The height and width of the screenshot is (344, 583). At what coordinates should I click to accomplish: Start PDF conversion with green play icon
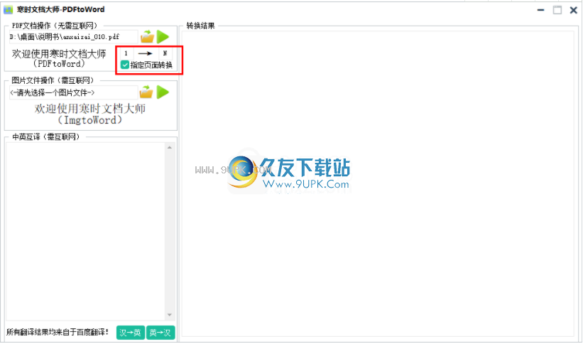(x=163, y=36)
